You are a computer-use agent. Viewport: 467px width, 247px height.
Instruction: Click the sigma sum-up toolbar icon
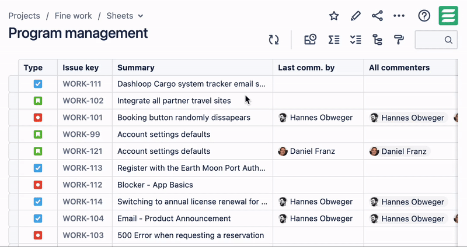point(334,40)
